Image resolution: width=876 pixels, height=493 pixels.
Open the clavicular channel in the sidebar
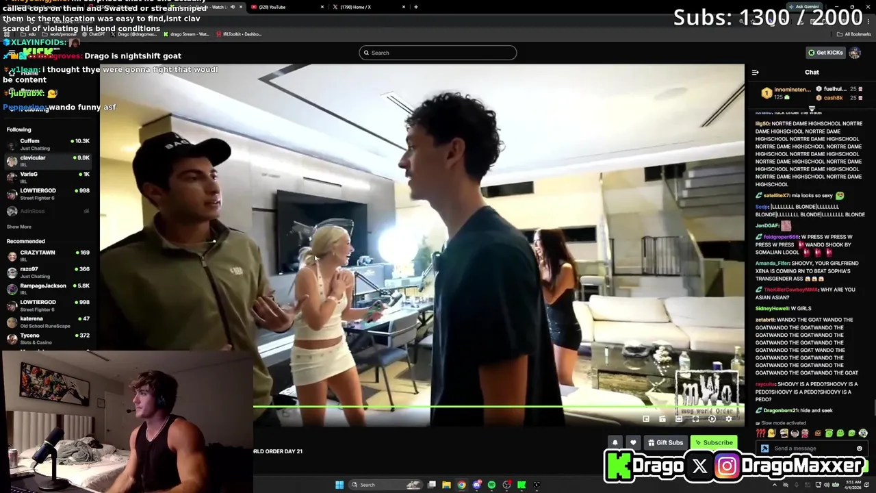(48, 161)
